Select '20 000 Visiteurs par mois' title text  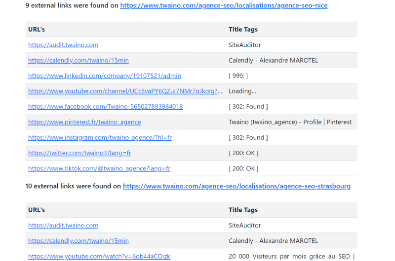(291, 256)
